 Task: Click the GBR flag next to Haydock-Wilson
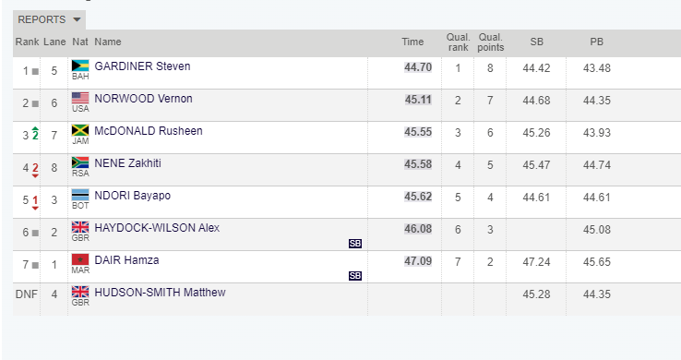coord(80,227)
